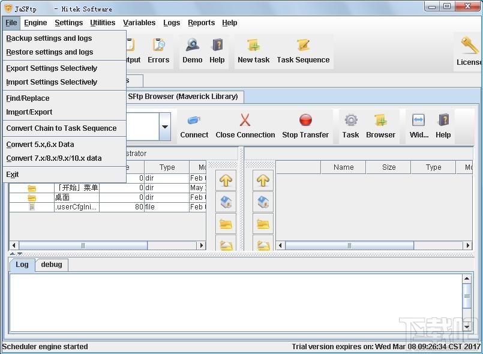Go up one directory in remote pane

[x=263, y=180]
